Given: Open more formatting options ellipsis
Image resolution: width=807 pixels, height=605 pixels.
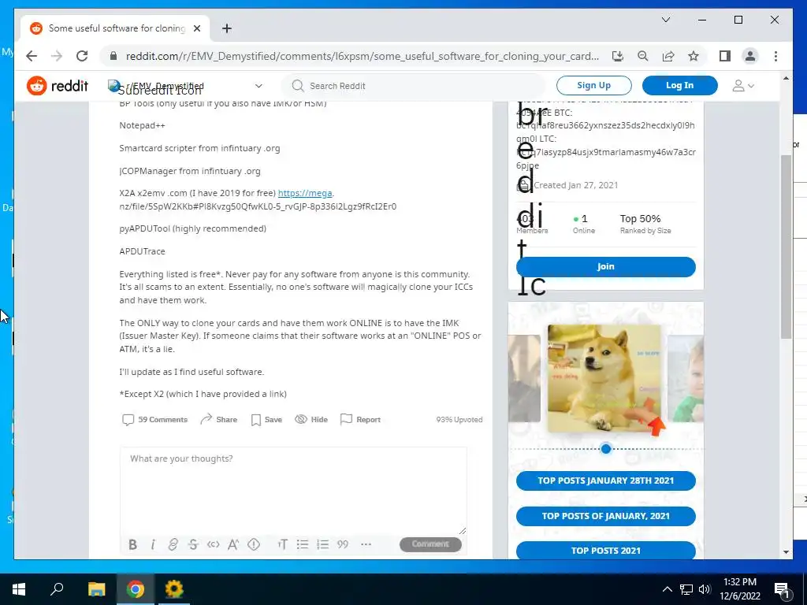Looking at the screenshot, I should [366, 544].
